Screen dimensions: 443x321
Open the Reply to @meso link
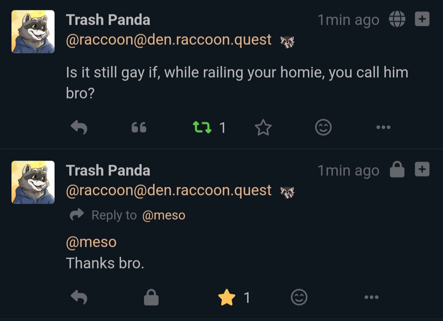pos(163,215)
